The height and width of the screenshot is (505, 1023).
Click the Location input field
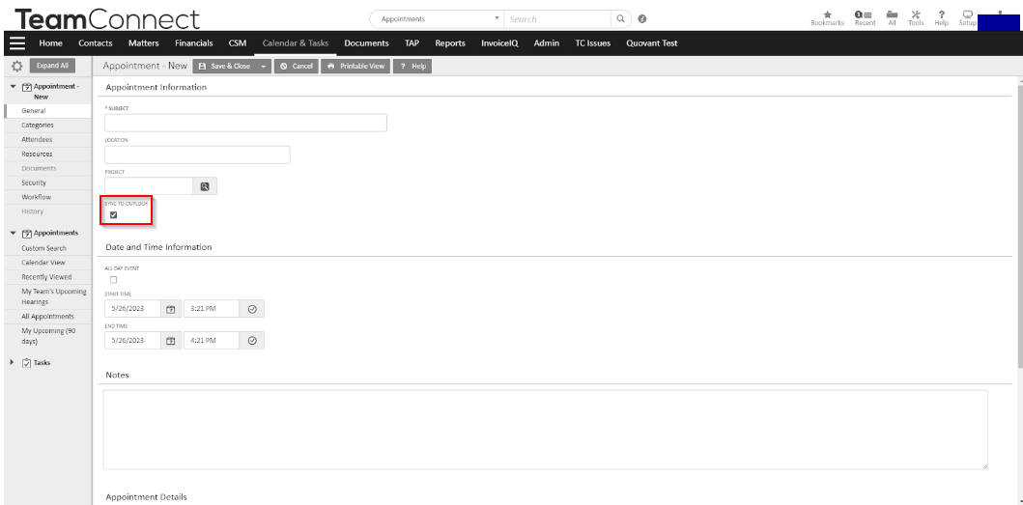click(x=197, y=154)
